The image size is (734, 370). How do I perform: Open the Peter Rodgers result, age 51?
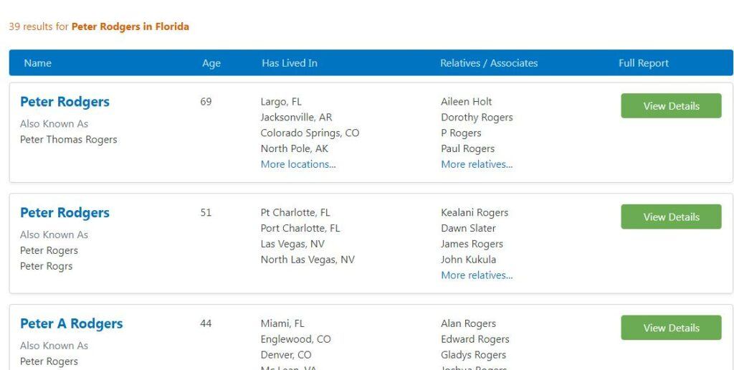(x=65, y=213)
